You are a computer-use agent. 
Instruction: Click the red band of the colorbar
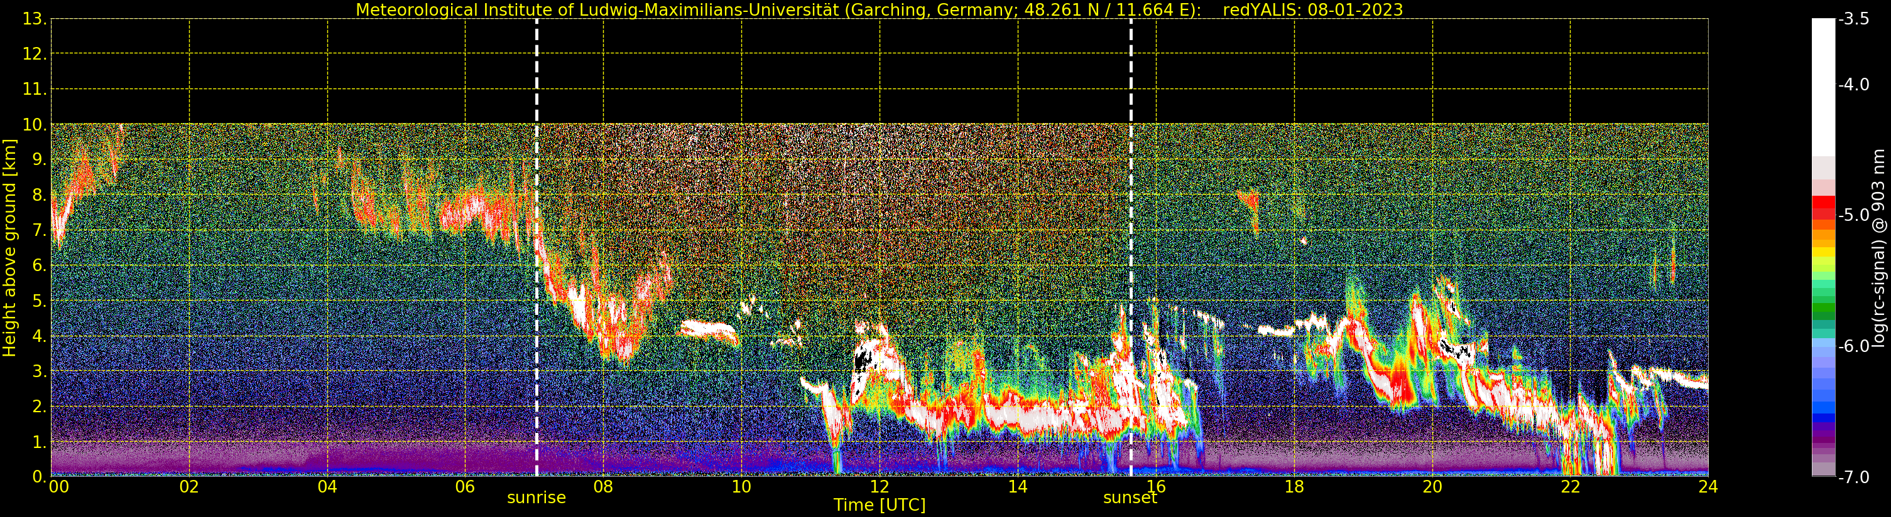[x=1823, y=207]
